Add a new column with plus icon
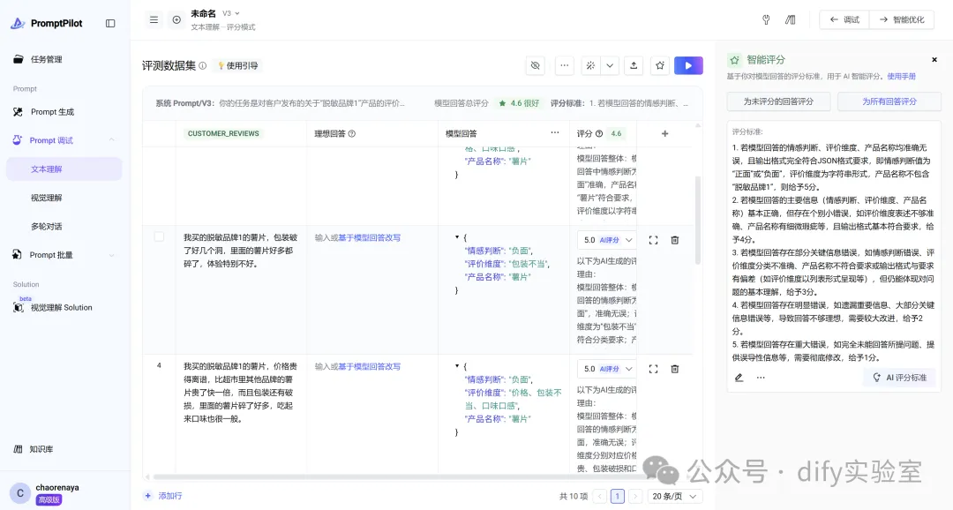Viewport: 953px width, 510px height. (664, 133)
